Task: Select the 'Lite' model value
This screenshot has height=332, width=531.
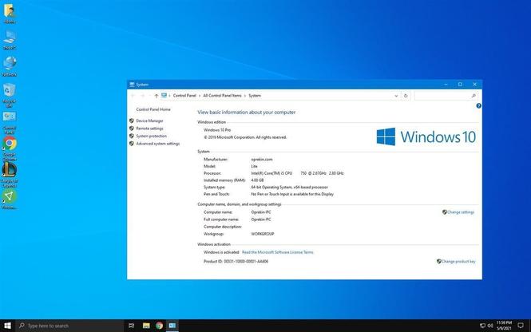Action: point(254,166)
